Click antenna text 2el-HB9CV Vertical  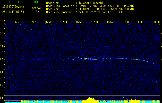92,12
